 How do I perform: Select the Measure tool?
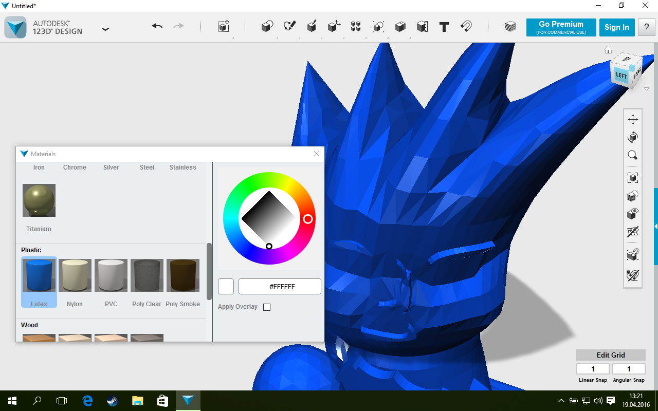(x=422, y=27)
